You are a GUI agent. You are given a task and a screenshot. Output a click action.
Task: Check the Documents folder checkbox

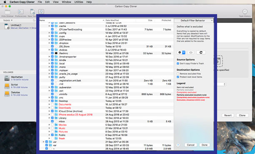52,104
